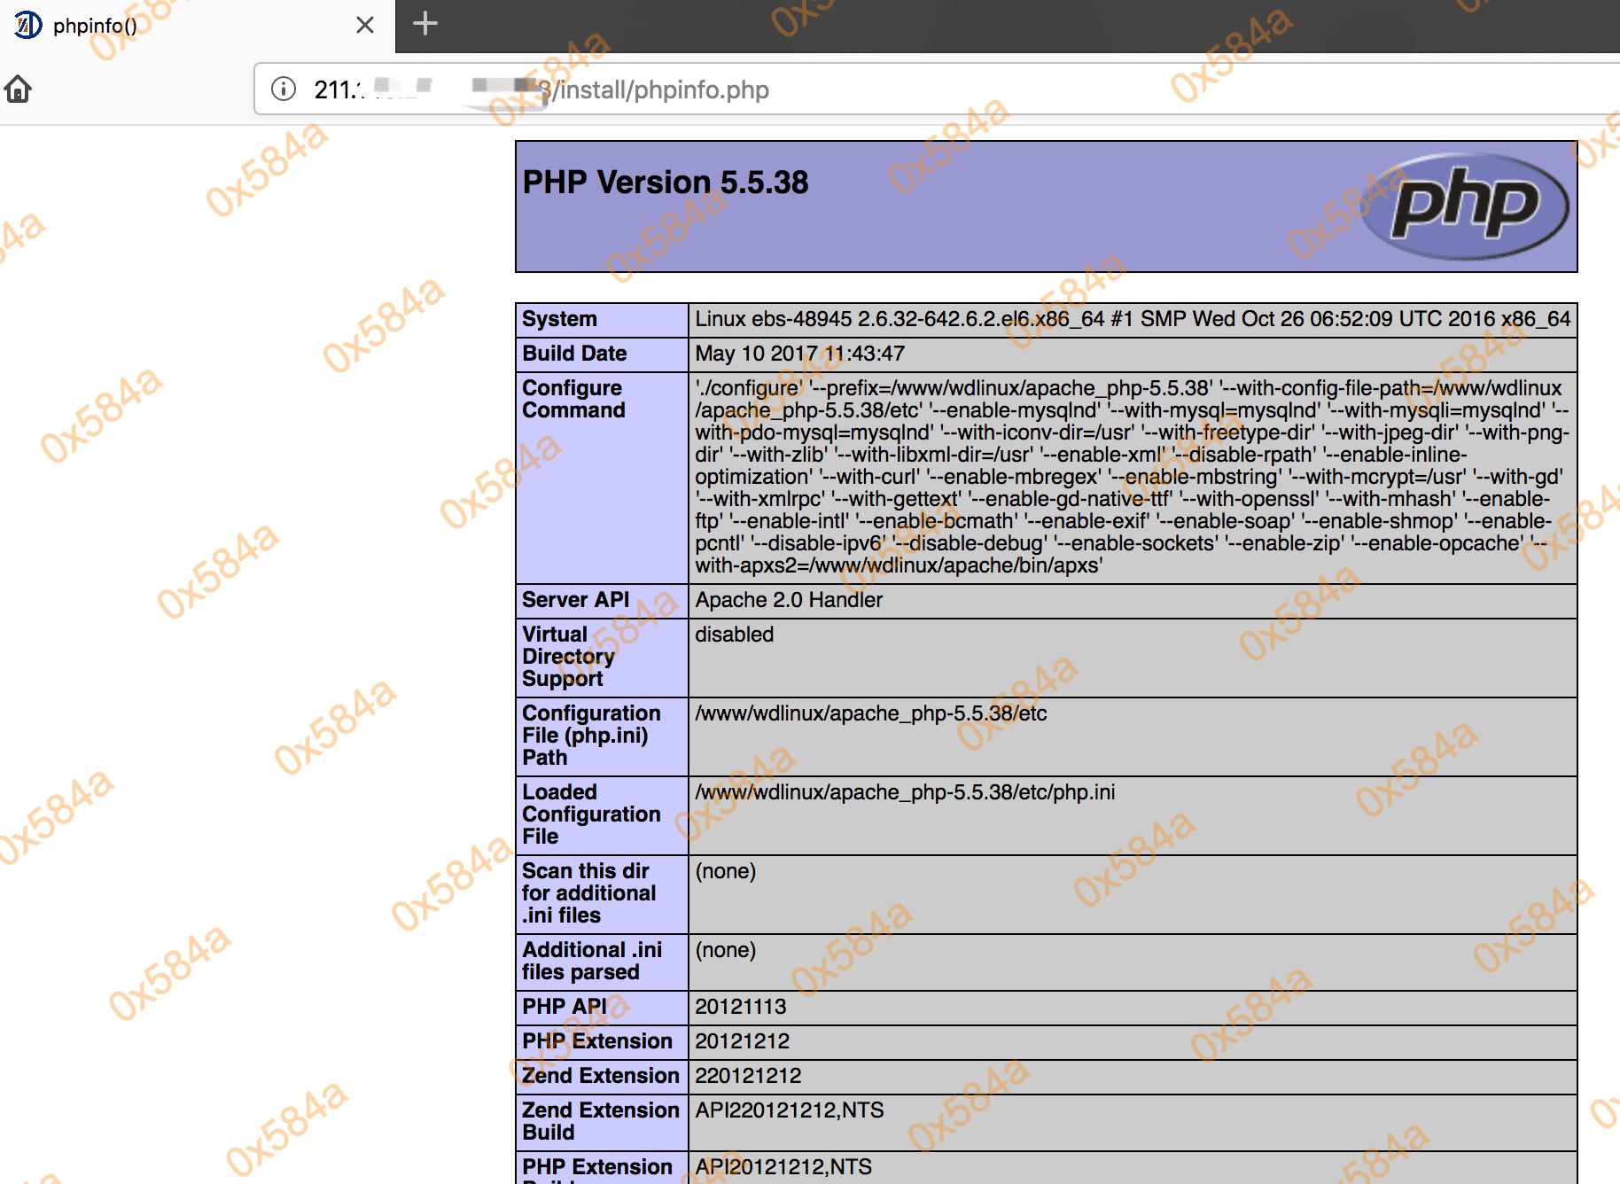Click the Apache 2.0 Handler value
This screenshot has width=1620, height=1184.
coord(789,600)
